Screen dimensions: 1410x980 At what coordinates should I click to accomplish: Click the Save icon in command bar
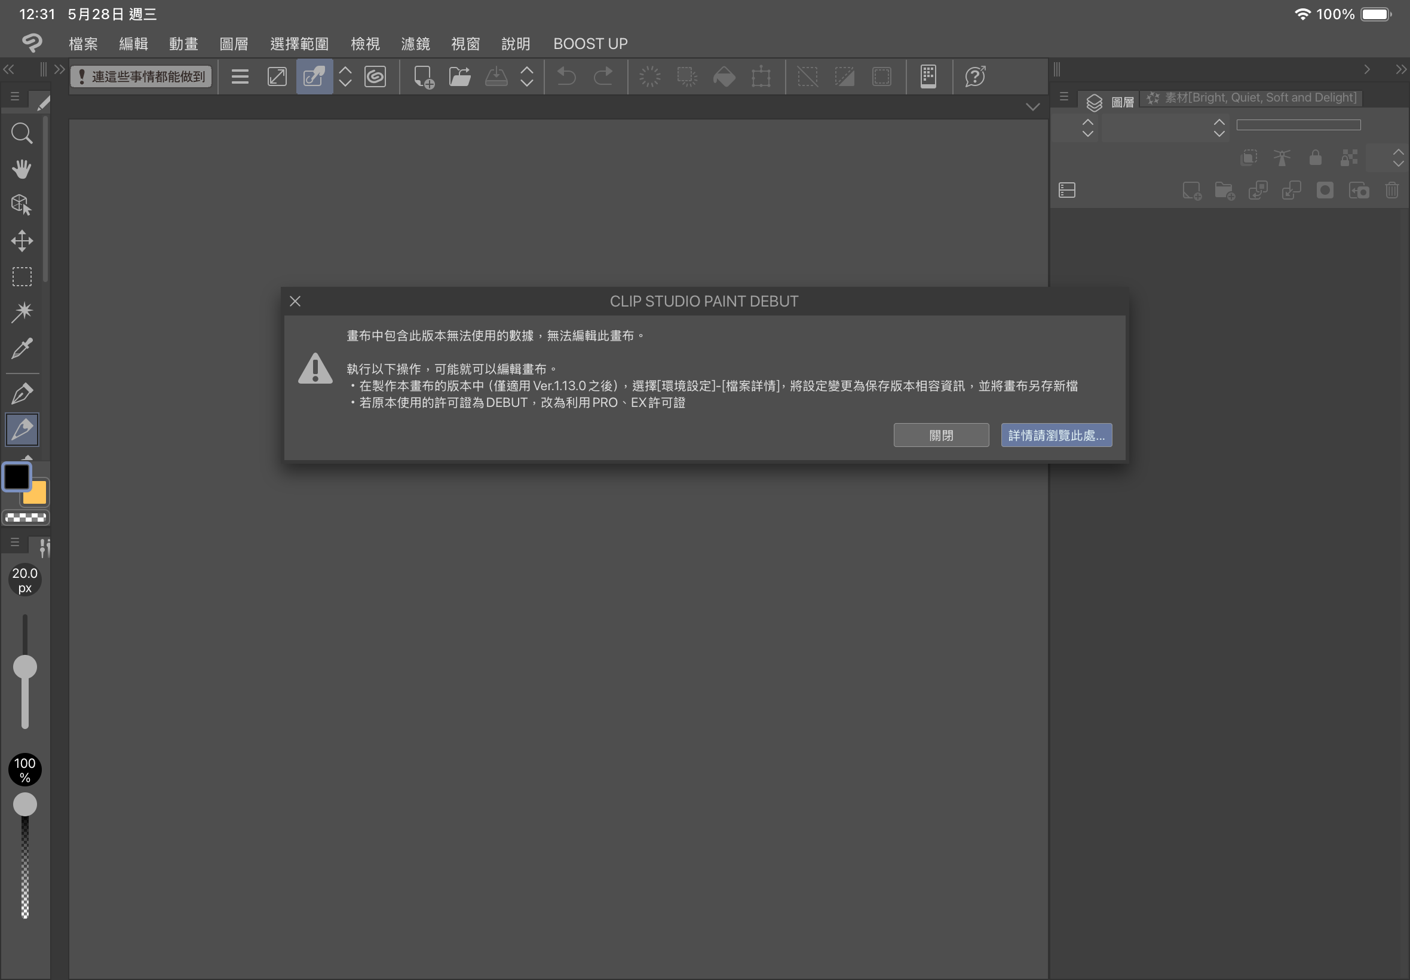pos(496,76)
